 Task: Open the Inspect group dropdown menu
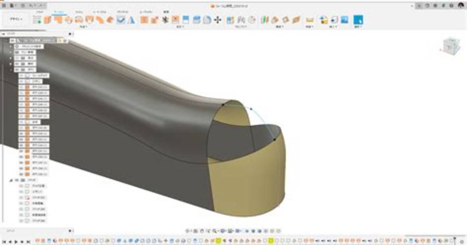310,27
